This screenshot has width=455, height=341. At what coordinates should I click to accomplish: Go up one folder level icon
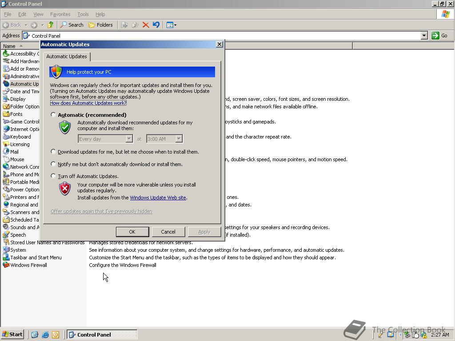[x=51, y=25]
